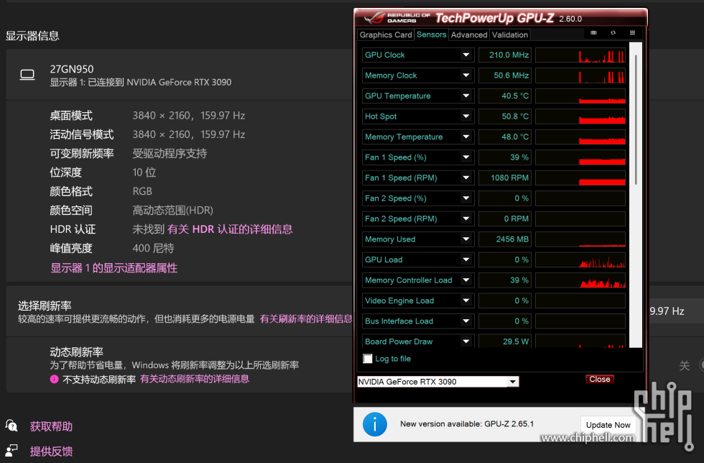This screenshot has width=704, height=463.
Task: Open Memory Controller Load dropdown
Action: click(466, 280)
